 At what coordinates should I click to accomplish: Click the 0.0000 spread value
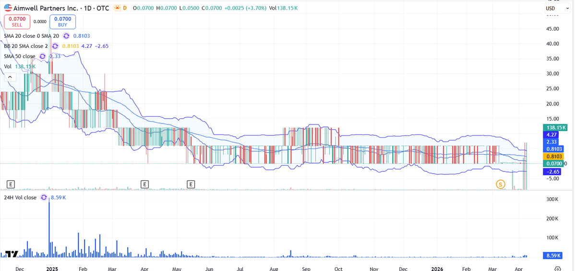tap(40, 22)
